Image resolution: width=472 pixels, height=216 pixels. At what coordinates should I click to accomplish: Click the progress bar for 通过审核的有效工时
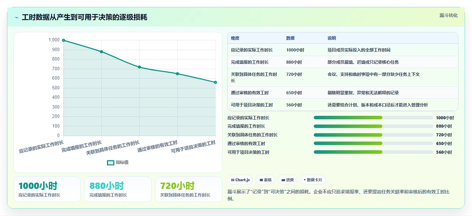pyautogui.click(x=373, y=143)
